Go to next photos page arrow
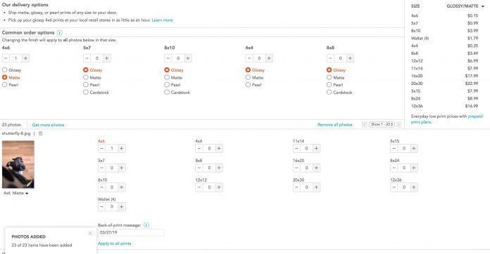The image size is (490, 254). [398, 124]
